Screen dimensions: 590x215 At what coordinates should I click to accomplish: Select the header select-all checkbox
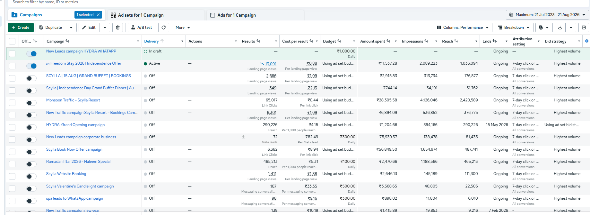[x=12, y=41]
